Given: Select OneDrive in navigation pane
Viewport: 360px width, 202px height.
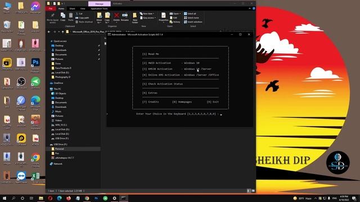Looking at the screenshot, I should coord(58,83).
